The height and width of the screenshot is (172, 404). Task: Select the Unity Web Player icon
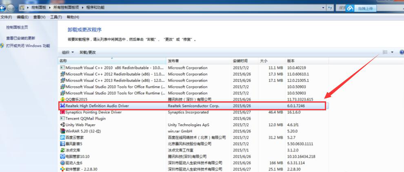[x=62, y=125]
